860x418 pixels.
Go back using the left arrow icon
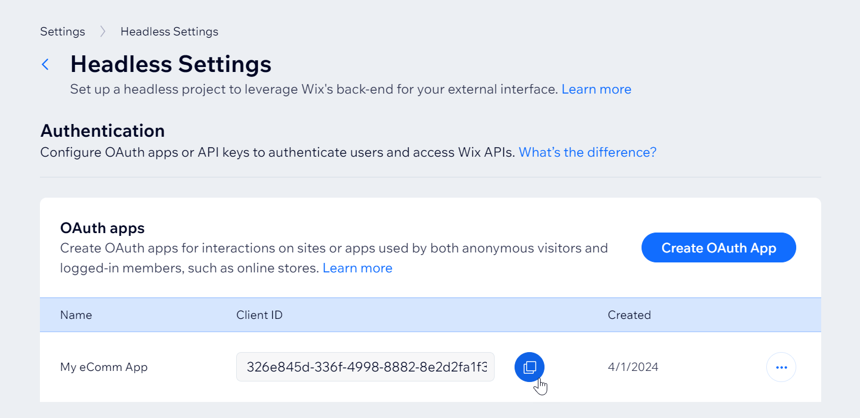45,64
